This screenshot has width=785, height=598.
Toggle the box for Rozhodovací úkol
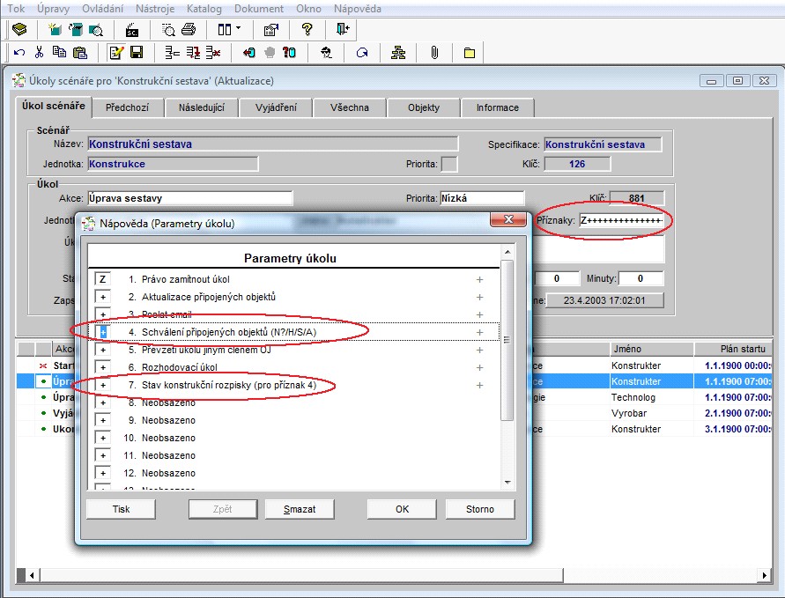pyautogui.click(x=102, y=367)
